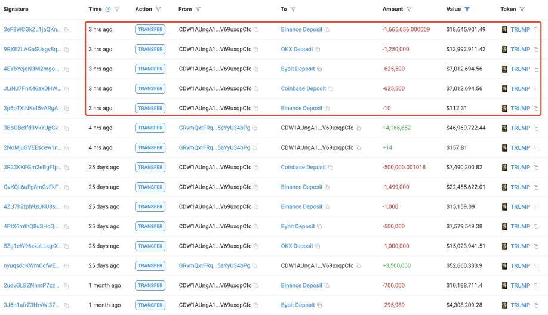Open TRUMP token in $10,188,711.4 row
The width and height of the screenshot is (548, 315).
click(520, 285)
